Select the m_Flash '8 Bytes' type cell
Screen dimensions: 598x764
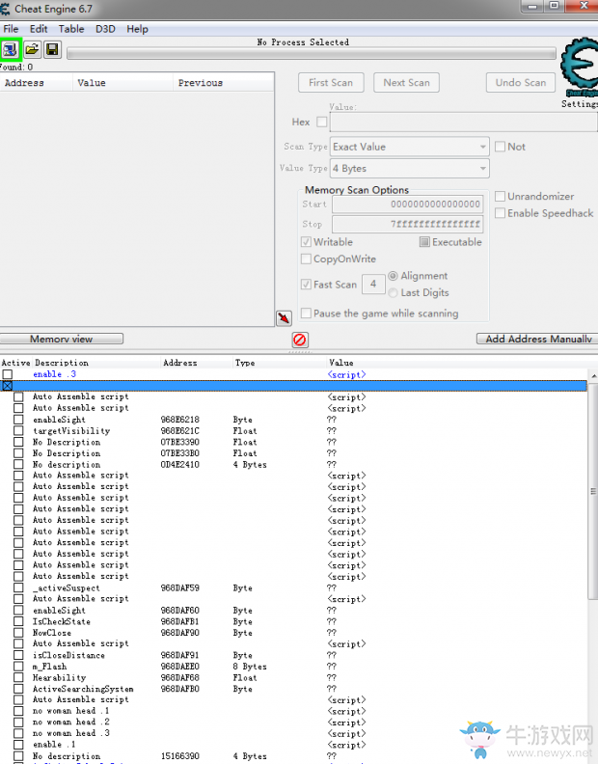(x=250, y=666)
